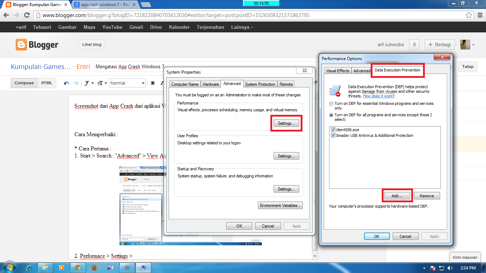The image size is (486, 273).
Task: Click the 'How does it work?' link
Action: (378, 96)
